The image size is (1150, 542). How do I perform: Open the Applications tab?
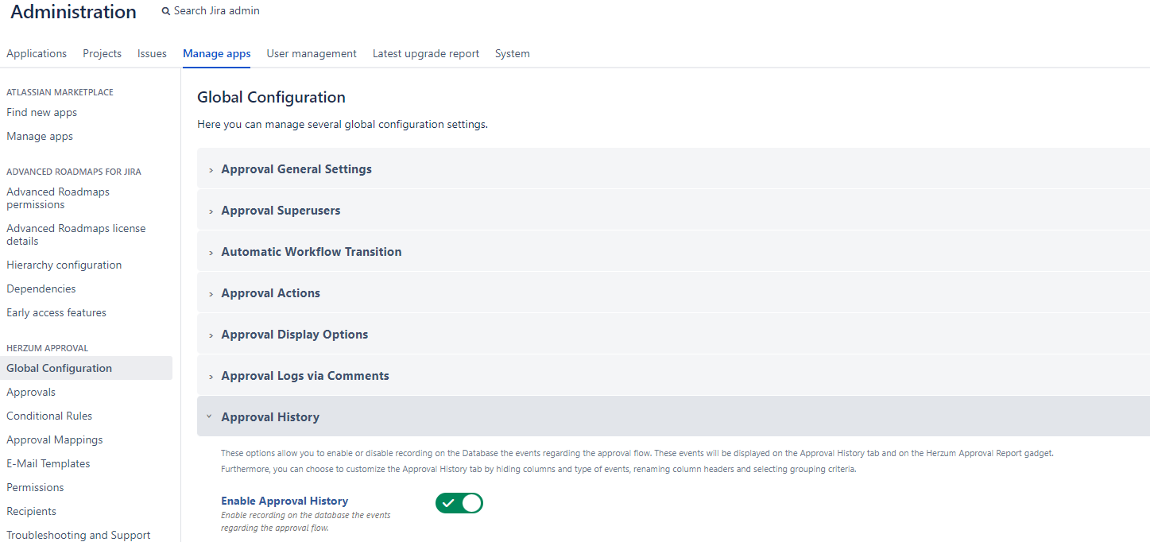pyautogui.click(x=37, y=54)
